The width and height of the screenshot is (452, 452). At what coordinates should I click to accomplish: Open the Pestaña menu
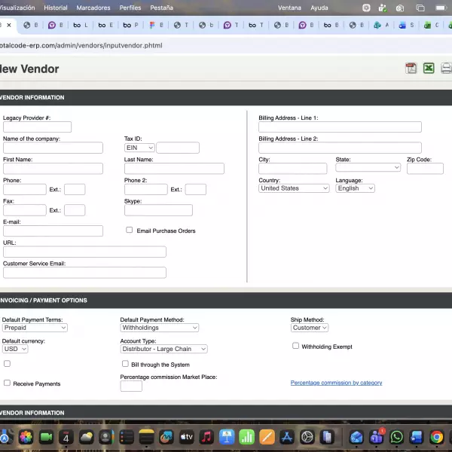[161, 8]
